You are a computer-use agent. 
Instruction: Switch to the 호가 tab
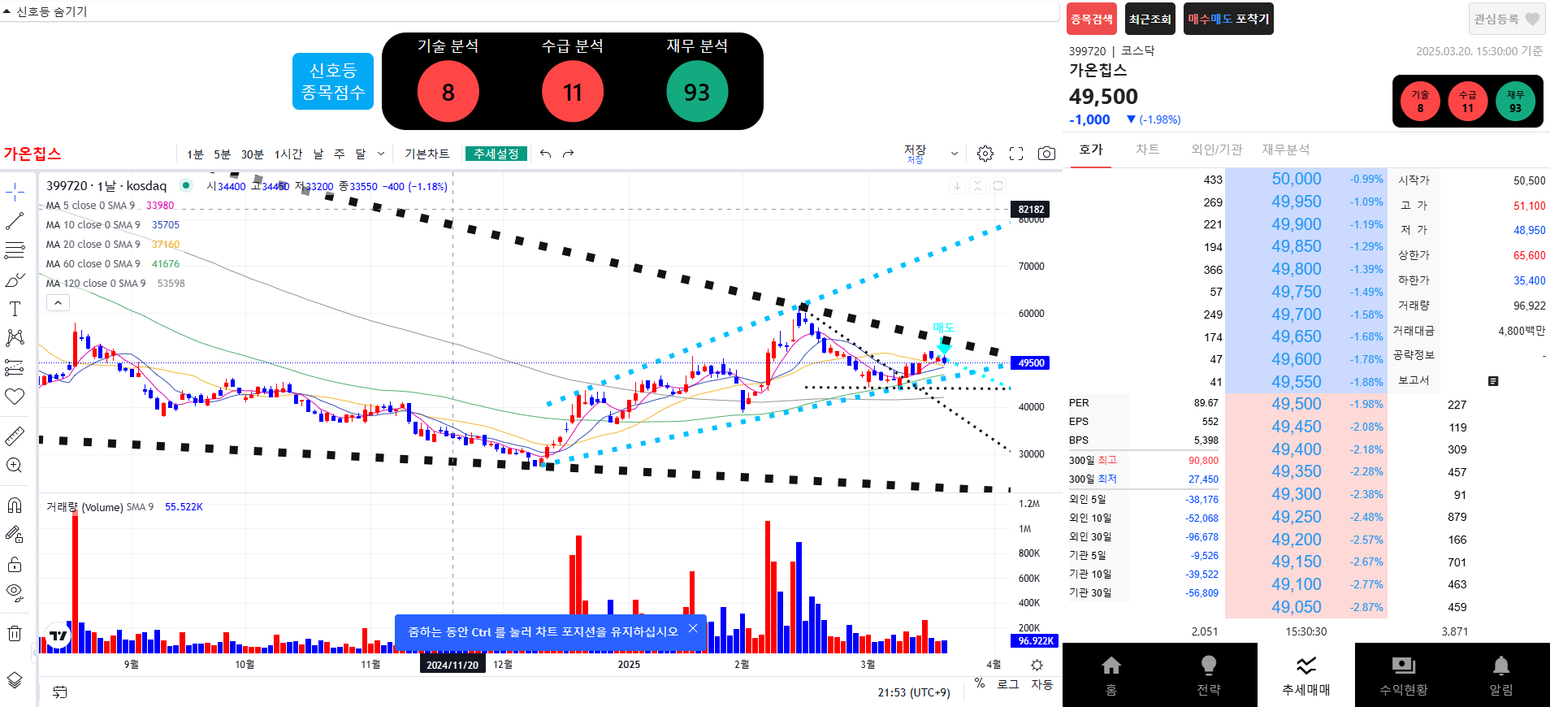click(x=1091, y=150)
